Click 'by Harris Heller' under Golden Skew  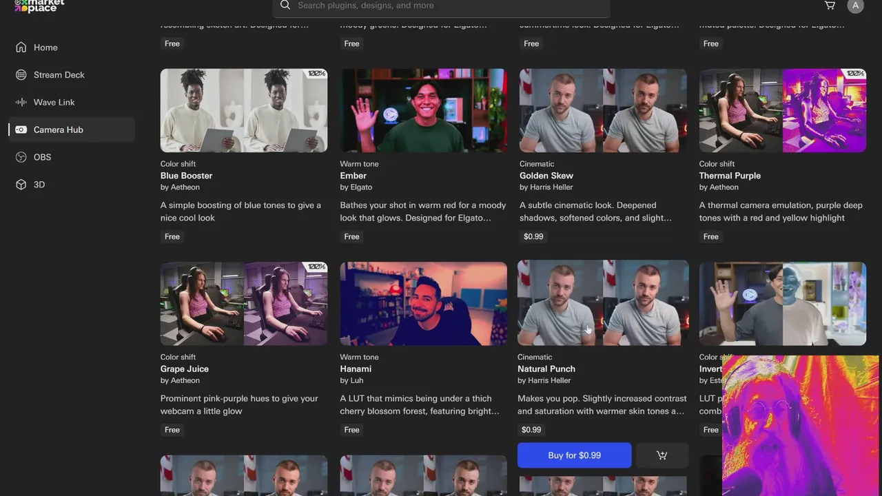(546, 187)
